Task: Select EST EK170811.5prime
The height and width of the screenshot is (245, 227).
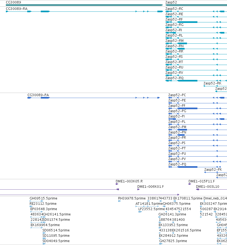Action: [188, 198]
